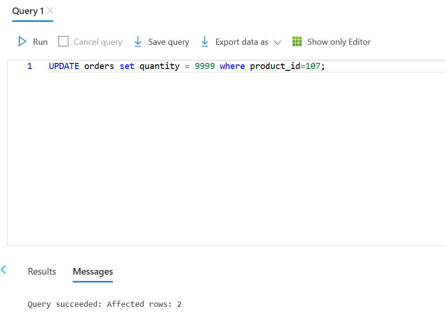The image size is (445, 324).
Task: Click the Run play triangle icon
Action: [22, 41]
